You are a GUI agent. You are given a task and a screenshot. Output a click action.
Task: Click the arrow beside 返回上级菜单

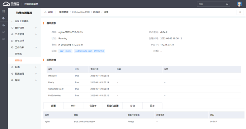(x=12, y=21)
